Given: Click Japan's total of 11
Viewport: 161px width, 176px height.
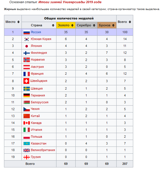Looking at the screenshot, I should point(125,46).
